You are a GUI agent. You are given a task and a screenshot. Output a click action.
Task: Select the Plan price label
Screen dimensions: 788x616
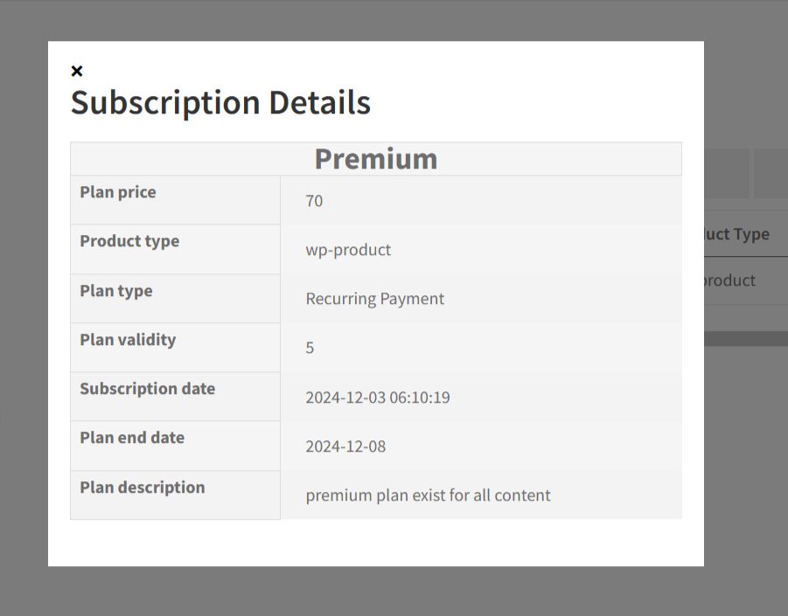[118, 192]
